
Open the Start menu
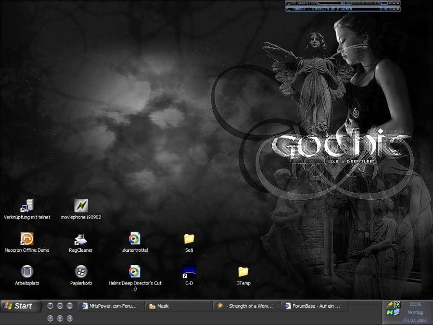tap(20, 306)
